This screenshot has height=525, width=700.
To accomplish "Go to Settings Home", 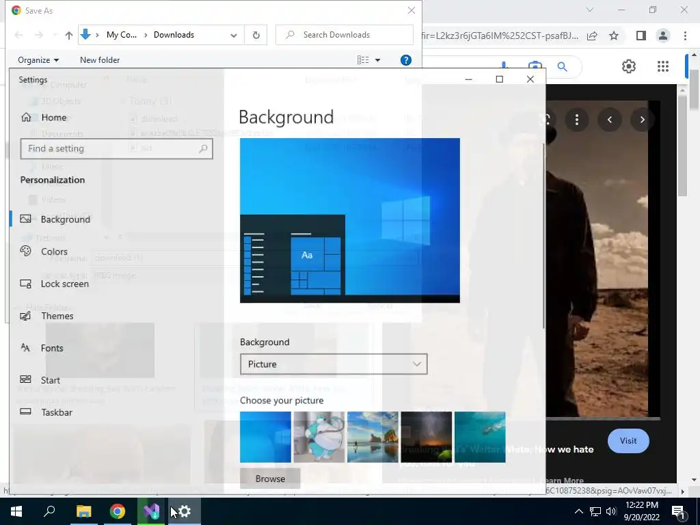I will pos(44,118).
